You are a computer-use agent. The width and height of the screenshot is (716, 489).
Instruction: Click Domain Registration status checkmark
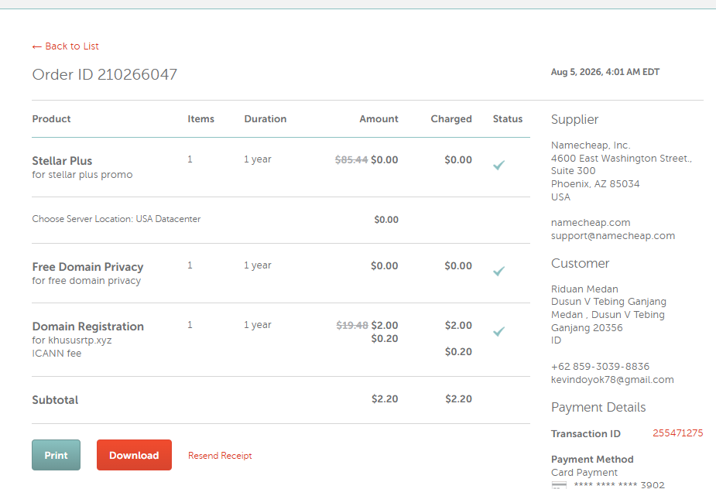tap(499, 331)
